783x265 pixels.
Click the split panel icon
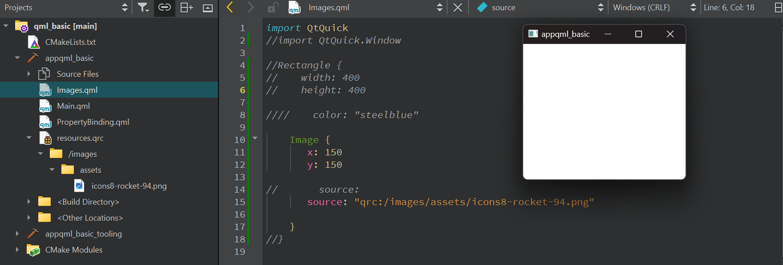[186, 8]
